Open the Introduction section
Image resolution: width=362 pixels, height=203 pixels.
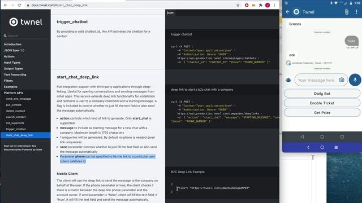tap(12, 44)
